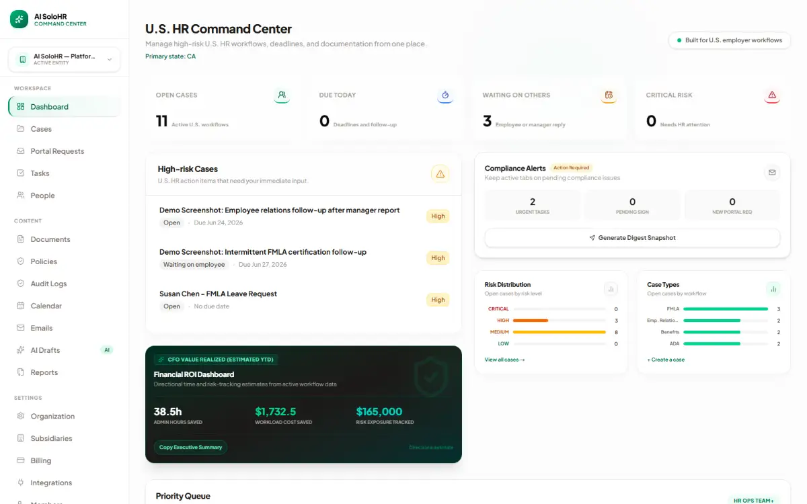Click the Due Today timer icon
This screenshot has width=807, height=504.
445,95
